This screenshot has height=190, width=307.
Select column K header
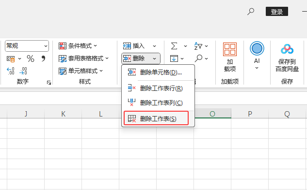pyautogui.click(x=63, y=114)
